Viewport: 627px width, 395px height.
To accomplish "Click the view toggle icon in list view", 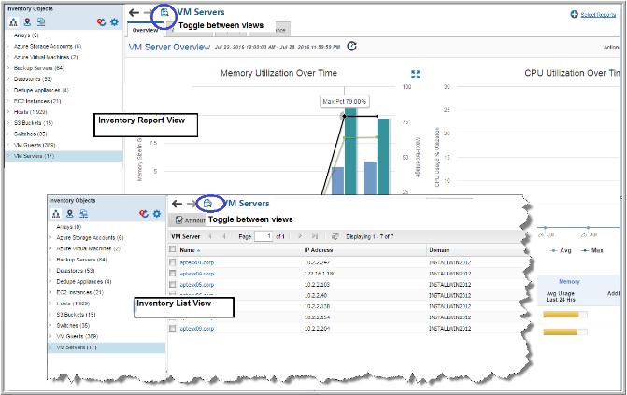I will click(x=207, y=203).
